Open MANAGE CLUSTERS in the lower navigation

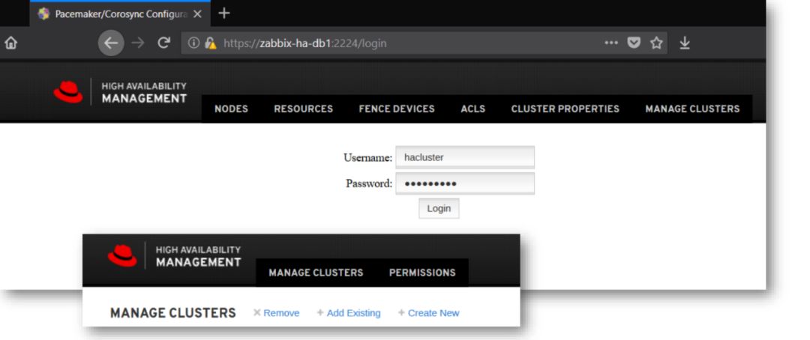click(x=316, y=273)
